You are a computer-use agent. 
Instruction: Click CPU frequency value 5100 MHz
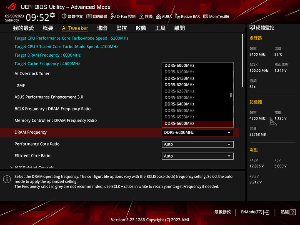pyautogui.click(x=257, y=55)
